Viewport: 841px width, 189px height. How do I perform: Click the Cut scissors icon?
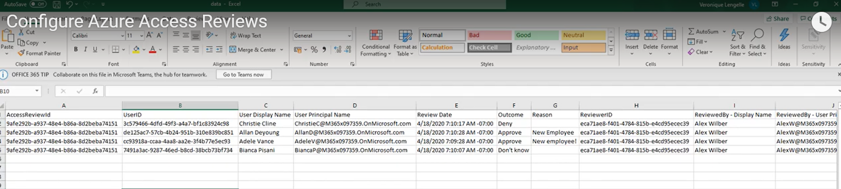click(22, 32)
